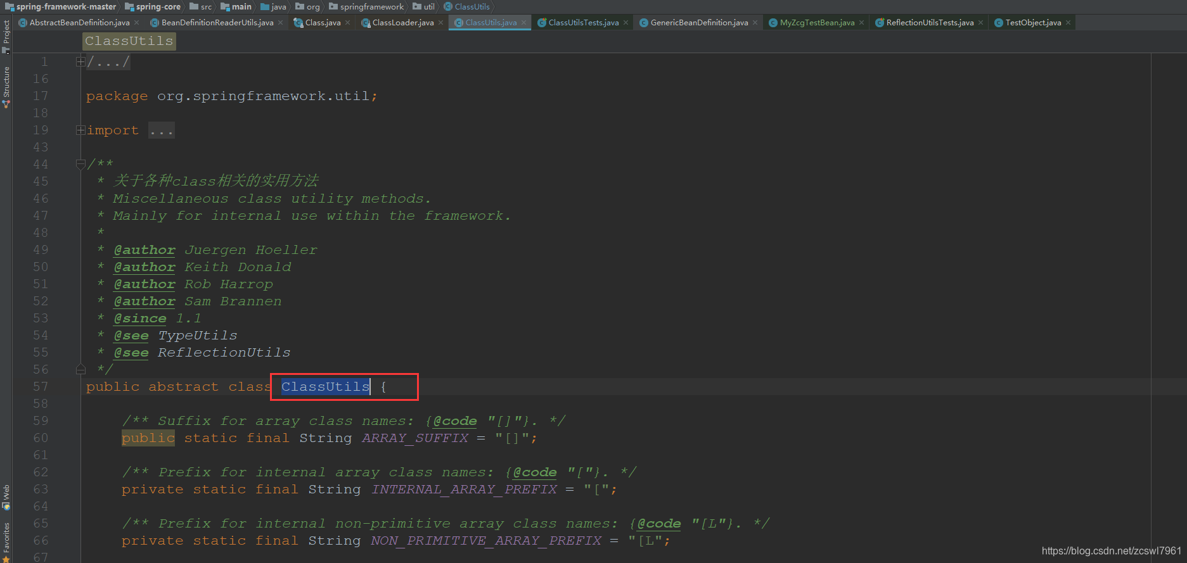Switch to GenericBeanDefinition.java tab
1187x563 pixels.
coord(699,22)
